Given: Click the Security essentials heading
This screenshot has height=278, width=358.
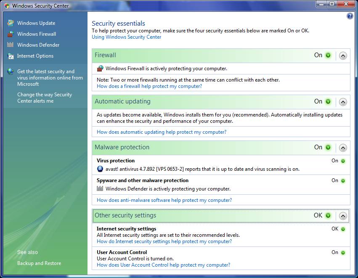Looking at the screenshot, I should [118, 24].
